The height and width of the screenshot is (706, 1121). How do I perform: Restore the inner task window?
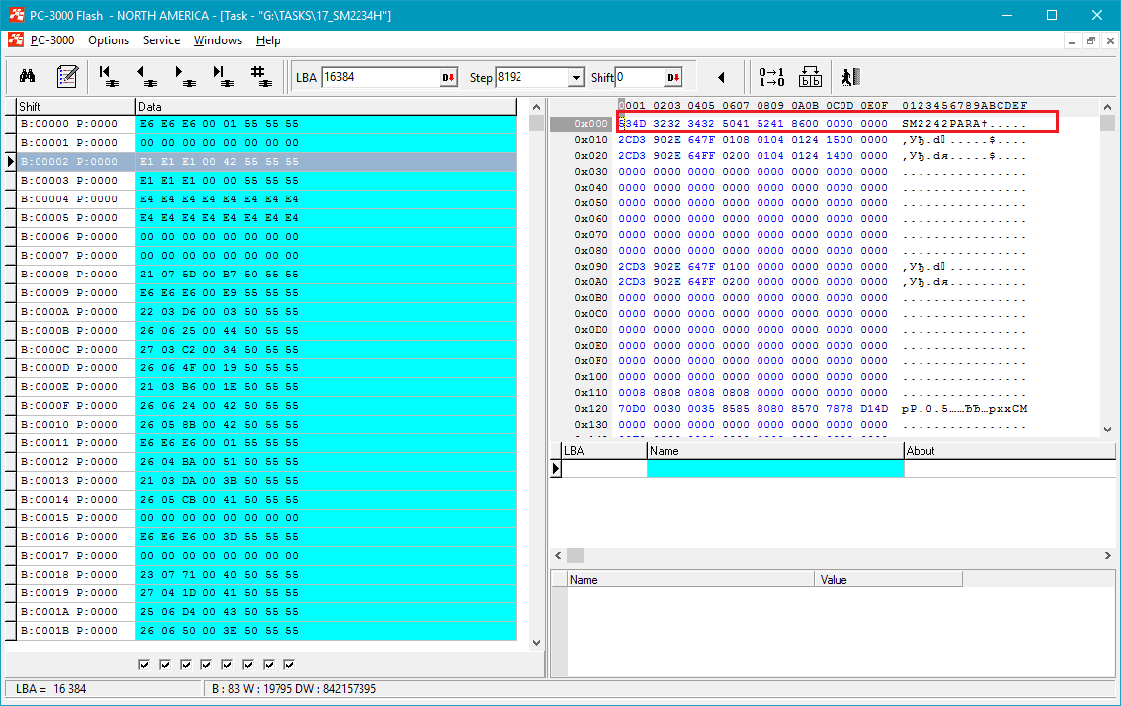(x=1091, y=40)
